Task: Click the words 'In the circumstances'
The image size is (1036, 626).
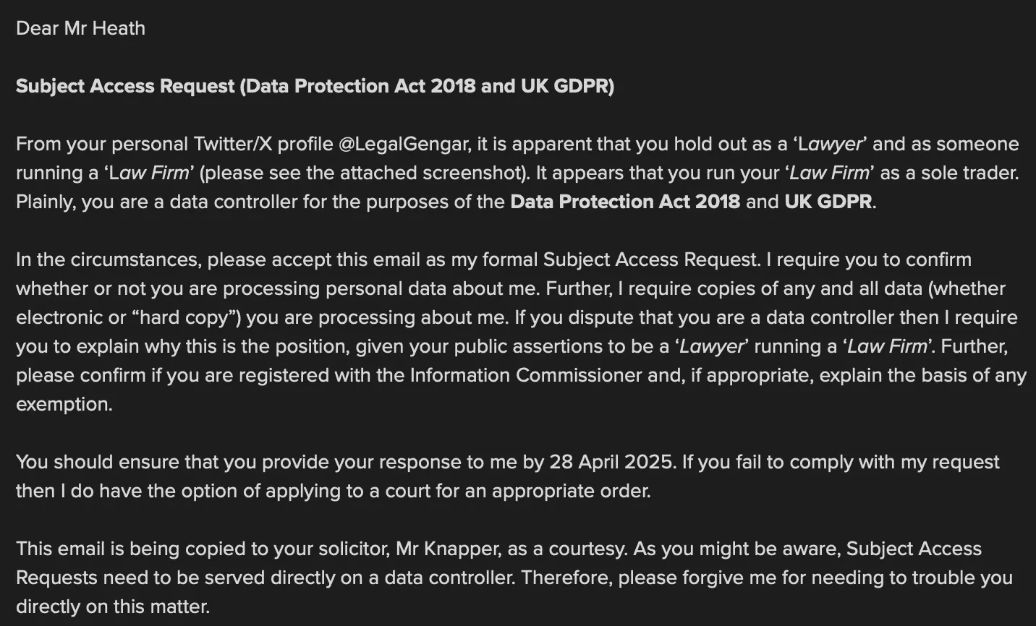Action: [x=106, y=260]
